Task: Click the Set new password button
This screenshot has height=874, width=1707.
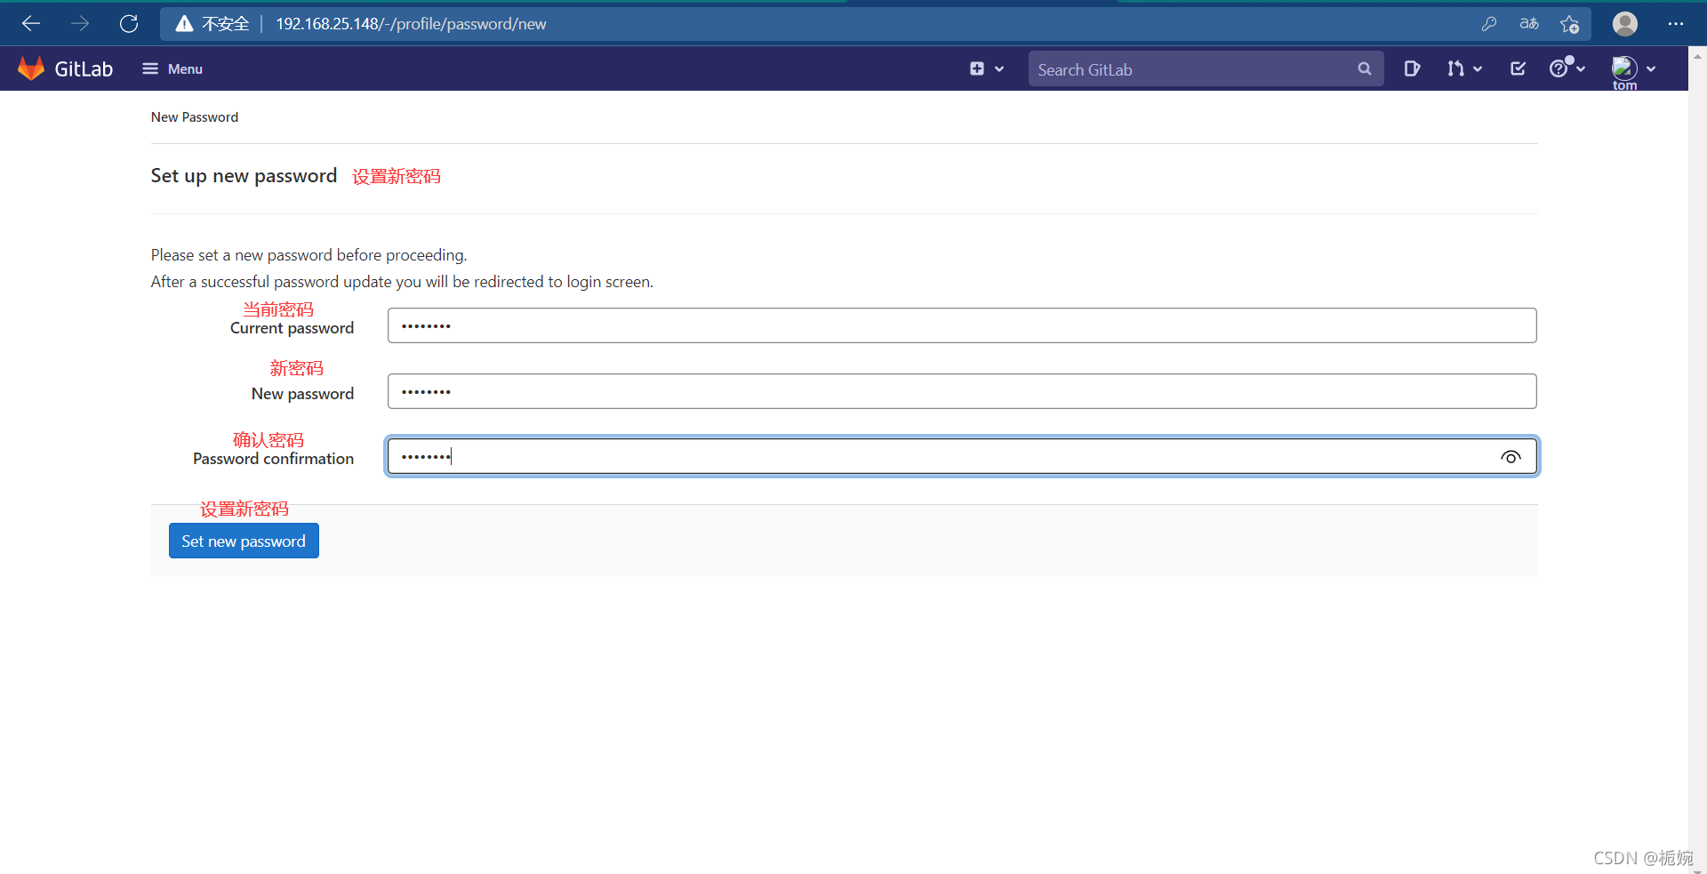Action: 244,541
